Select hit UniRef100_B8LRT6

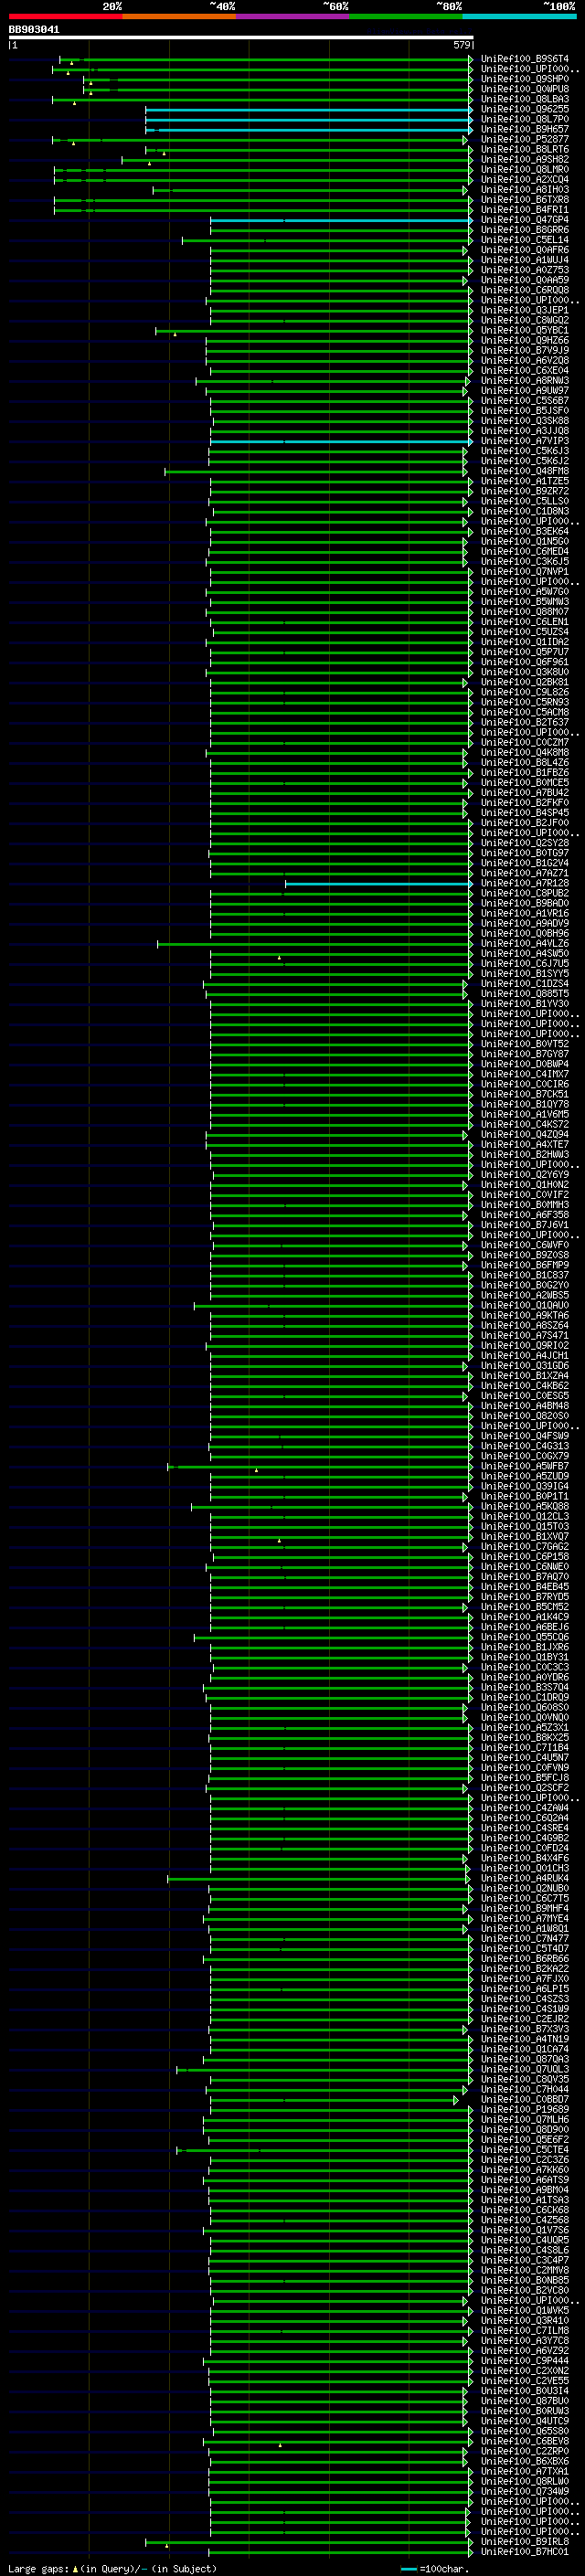[x=524, y=149]
